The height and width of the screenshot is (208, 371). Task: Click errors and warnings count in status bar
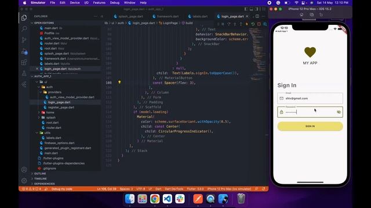[31, 189]
